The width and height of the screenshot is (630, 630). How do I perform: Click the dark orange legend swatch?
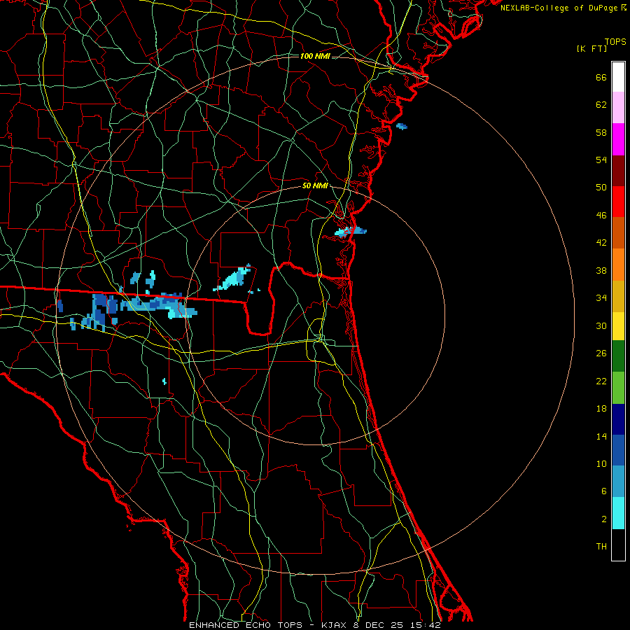point(618,232)
